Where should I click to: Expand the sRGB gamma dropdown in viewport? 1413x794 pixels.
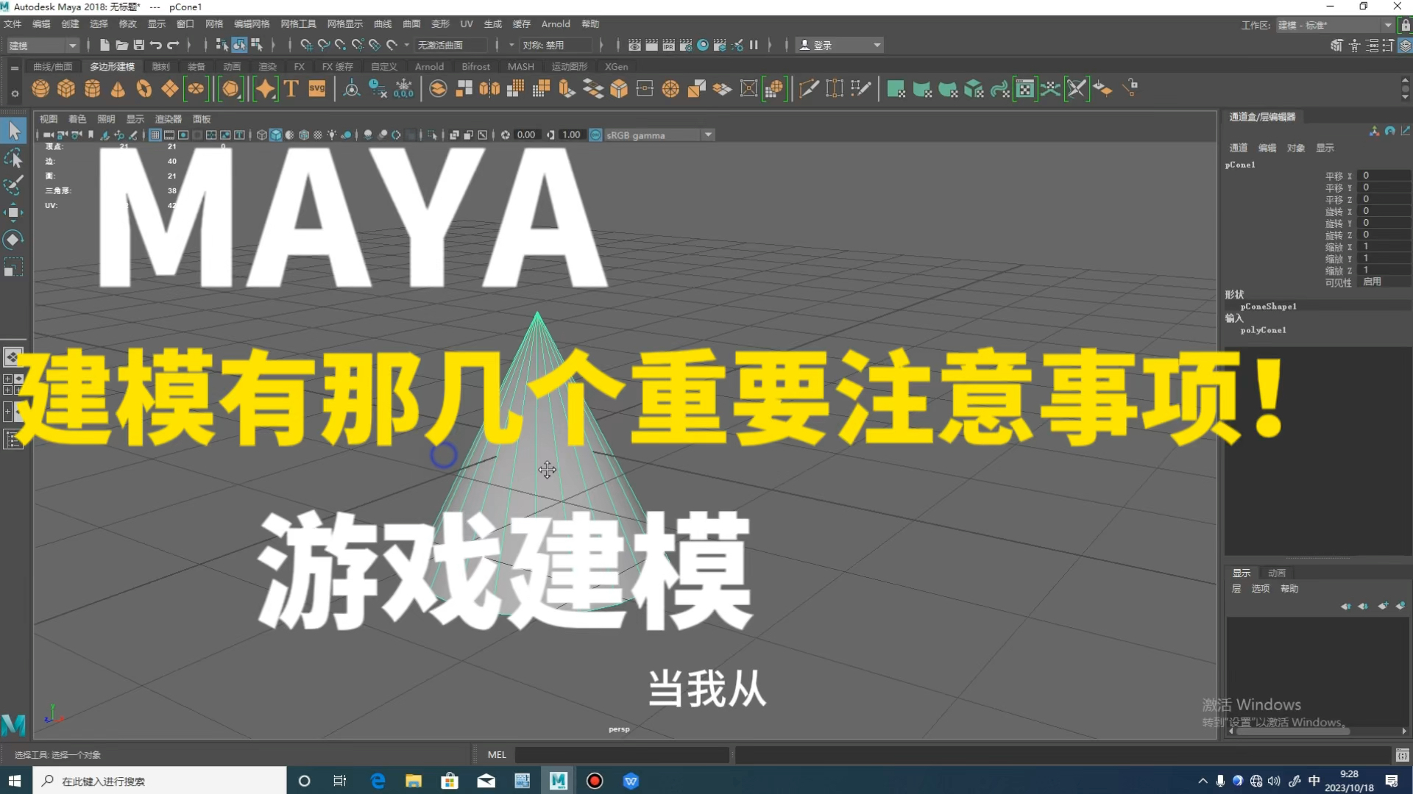click(708, 135)
